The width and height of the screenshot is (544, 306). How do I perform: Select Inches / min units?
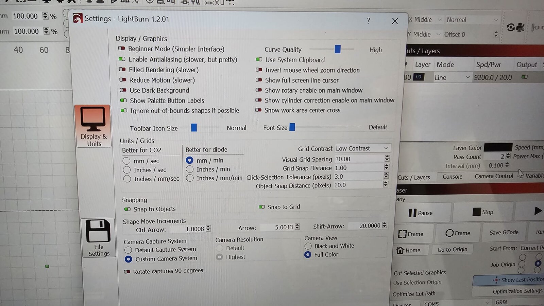tap(190, 169)
